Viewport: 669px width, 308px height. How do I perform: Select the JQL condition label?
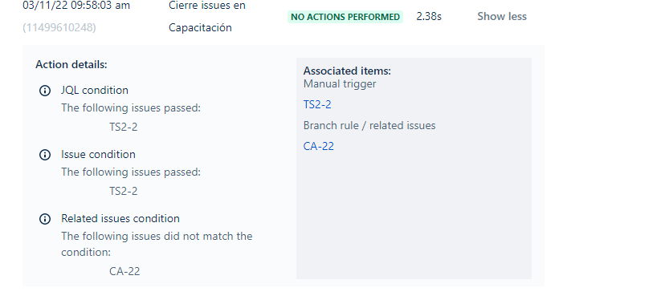click(x=95, y=91)
